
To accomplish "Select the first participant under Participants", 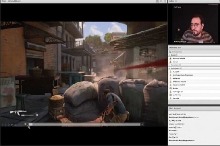I will (194, 72).
